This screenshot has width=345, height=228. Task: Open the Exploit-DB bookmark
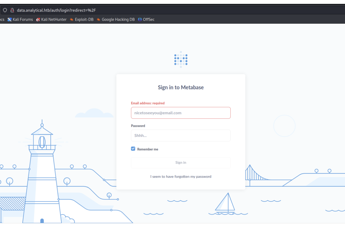click(82, 19)
